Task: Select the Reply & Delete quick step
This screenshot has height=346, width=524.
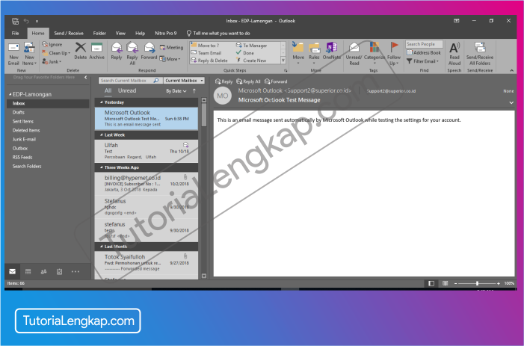Action: (x=209, y=61)
